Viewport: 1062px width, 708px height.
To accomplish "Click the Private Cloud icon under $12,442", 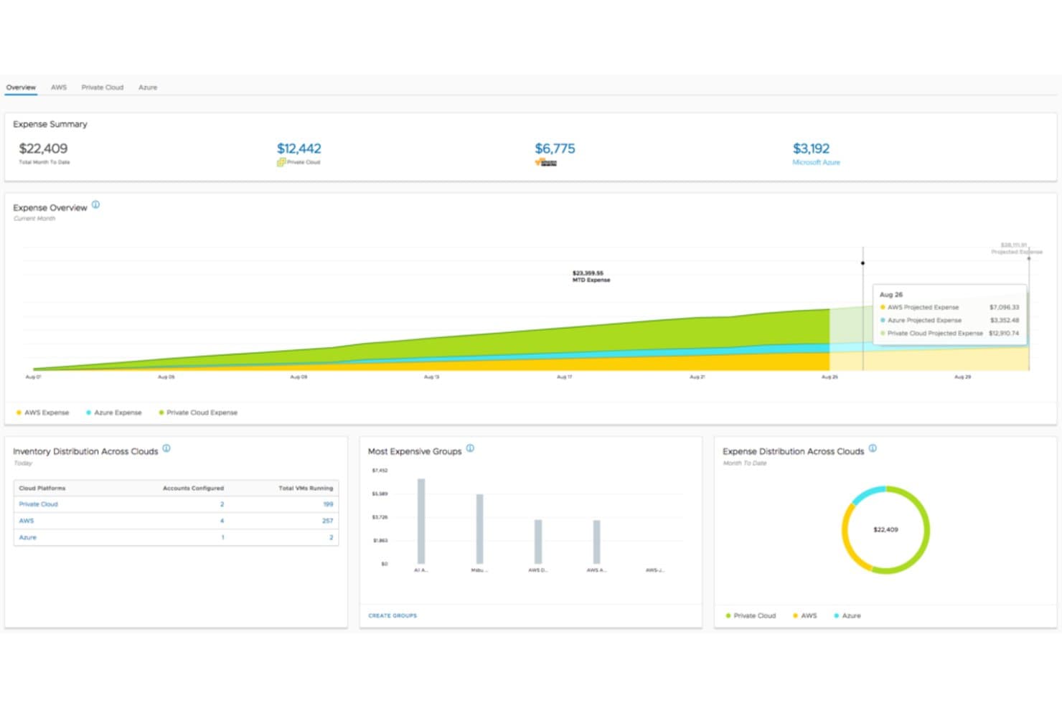I will [x=281, y=162].
